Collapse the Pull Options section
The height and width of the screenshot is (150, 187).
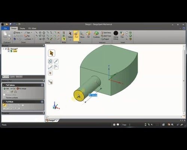coord(42,85)
